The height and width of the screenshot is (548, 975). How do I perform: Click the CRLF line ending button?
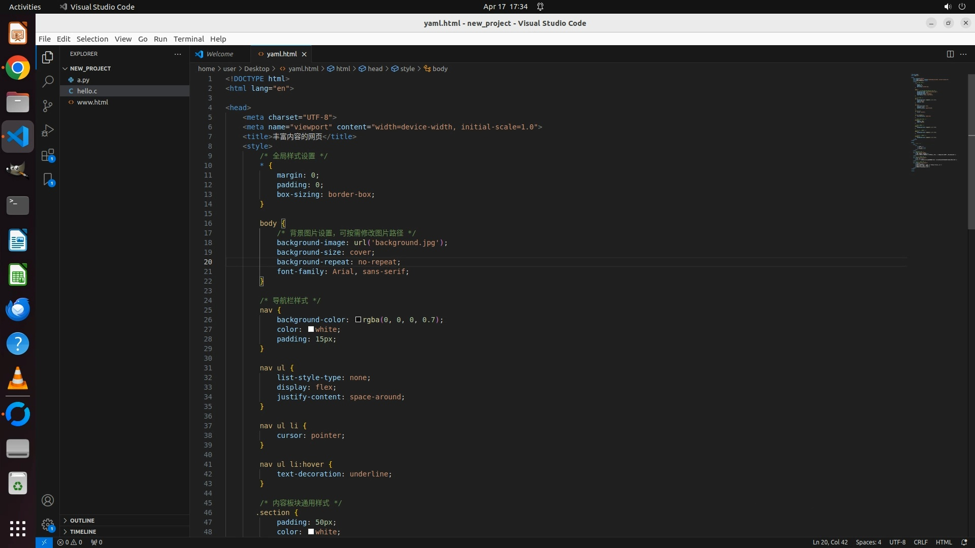coord(920,542)
